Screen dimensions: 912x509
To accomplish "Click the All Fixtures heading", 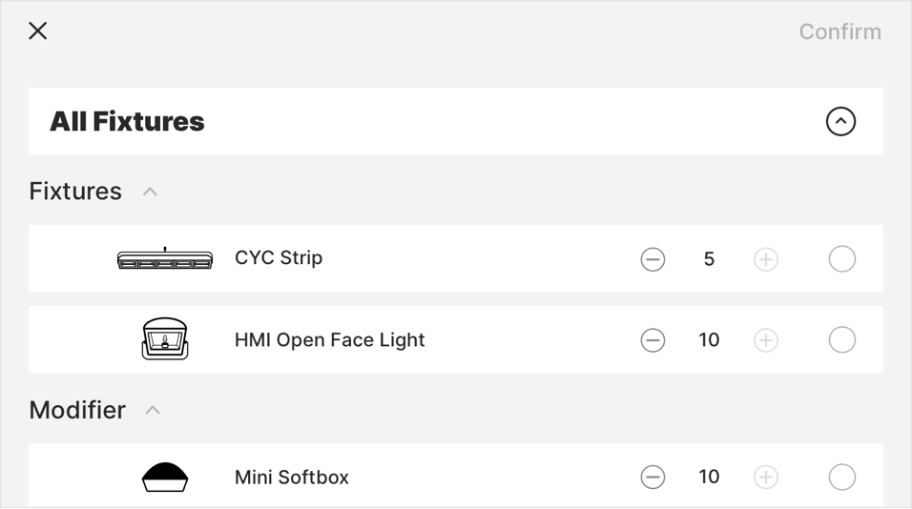I will tap(127, 122).
